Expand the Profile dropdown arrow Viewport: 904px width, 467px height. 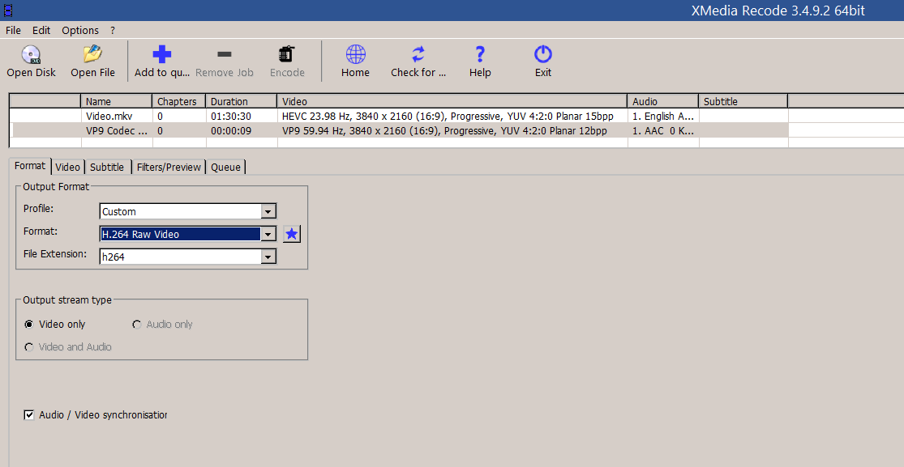[268, 212]
